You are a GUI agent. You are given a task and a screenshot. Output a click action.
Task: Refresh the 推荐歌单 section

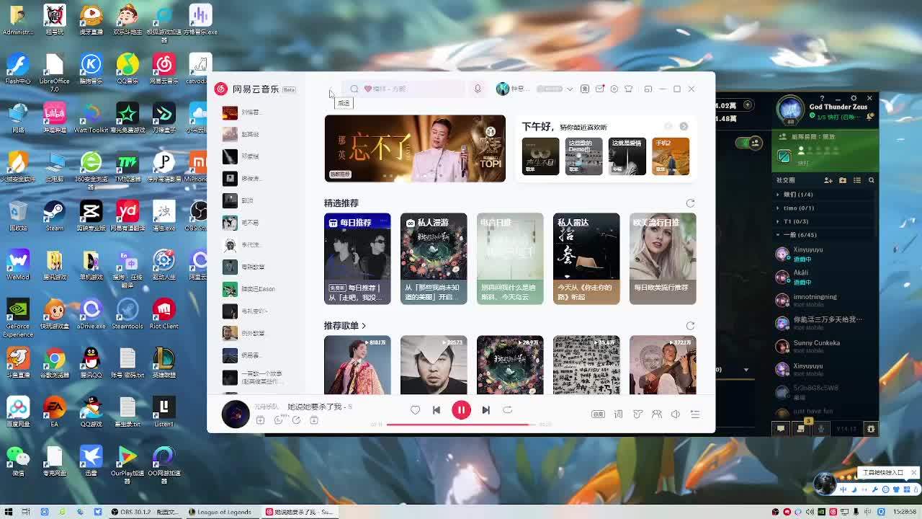[690, 326]
